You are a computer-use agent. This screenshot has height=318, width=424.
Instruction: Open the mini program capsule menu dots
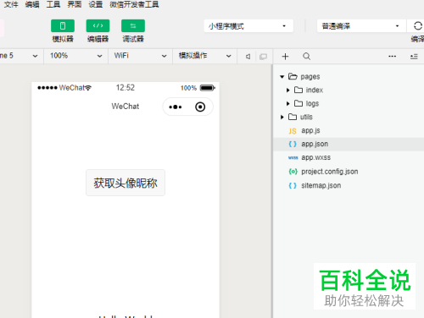click(176, 107)
